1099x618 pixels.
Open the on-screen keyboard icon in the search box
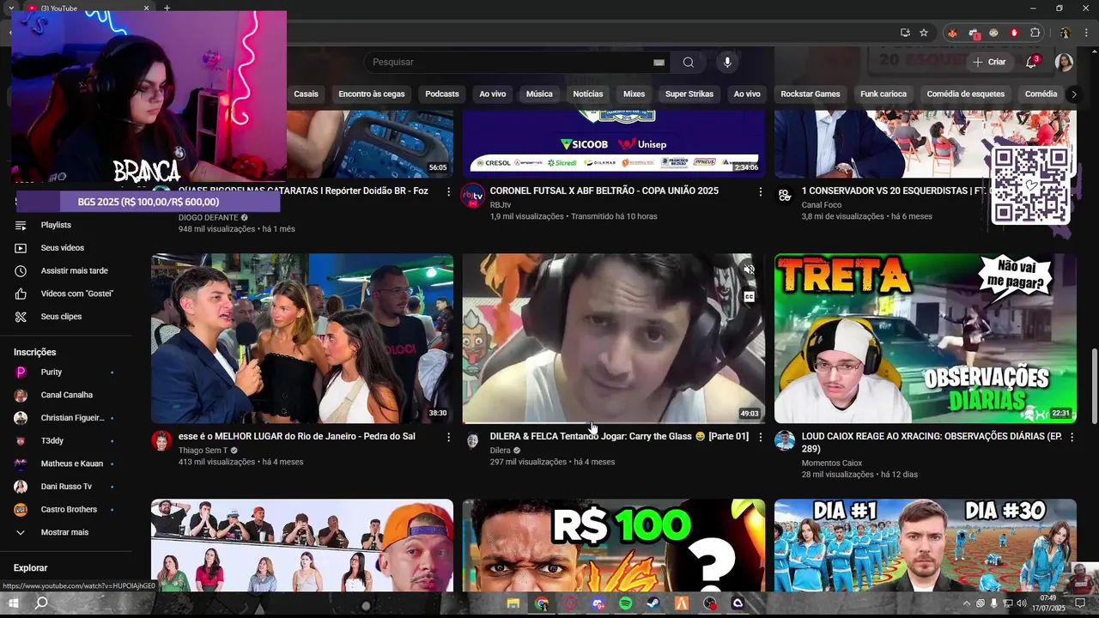pos(659,63)
